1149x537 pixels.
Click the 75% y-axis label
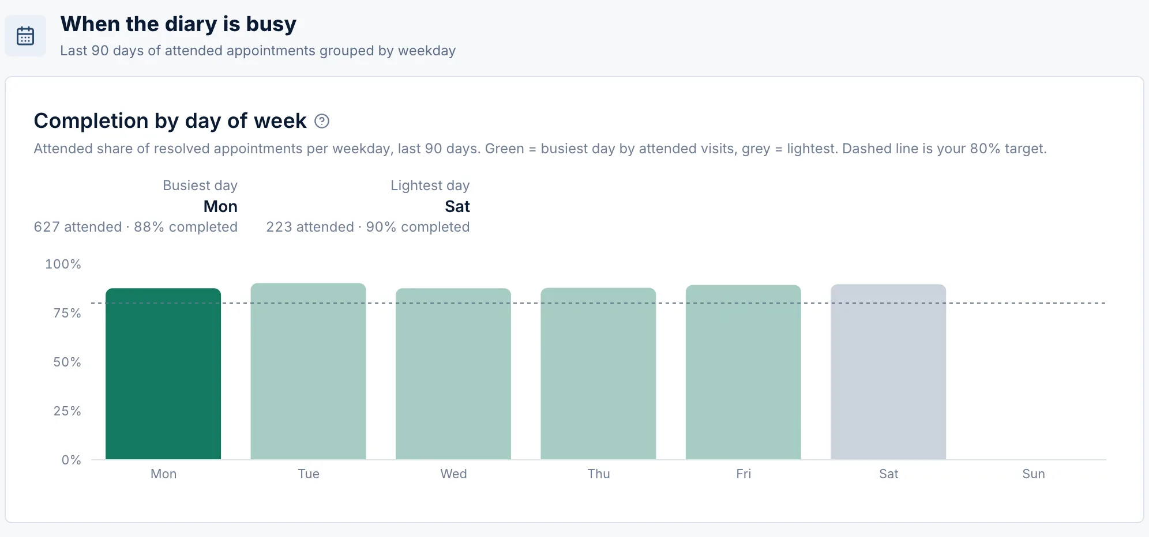click(67, 313)
